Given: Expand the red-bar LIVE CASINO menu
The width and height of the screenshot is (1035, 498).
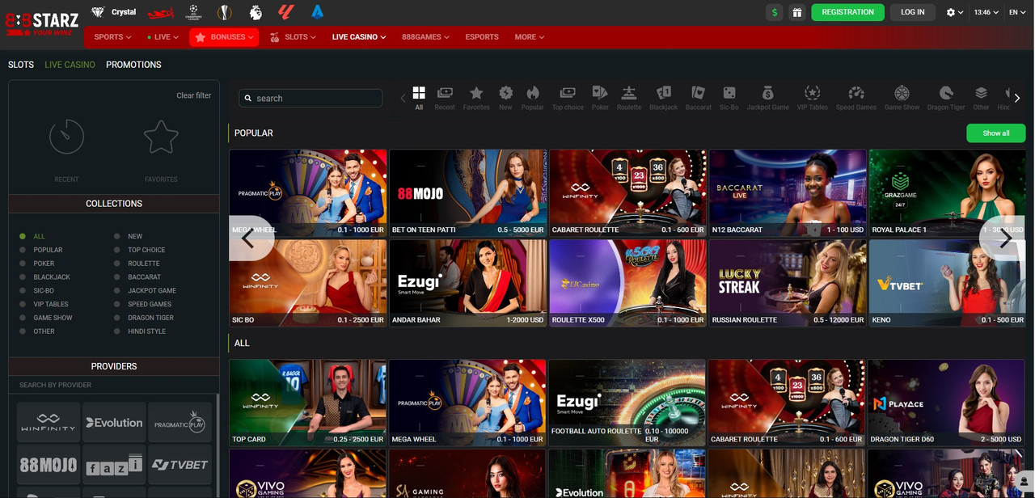Looking at the screenshot, I should tap(359, 37).
